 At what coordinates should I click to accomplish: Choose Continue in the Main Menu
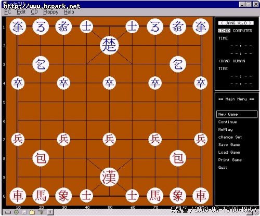(x=227, y=122)
